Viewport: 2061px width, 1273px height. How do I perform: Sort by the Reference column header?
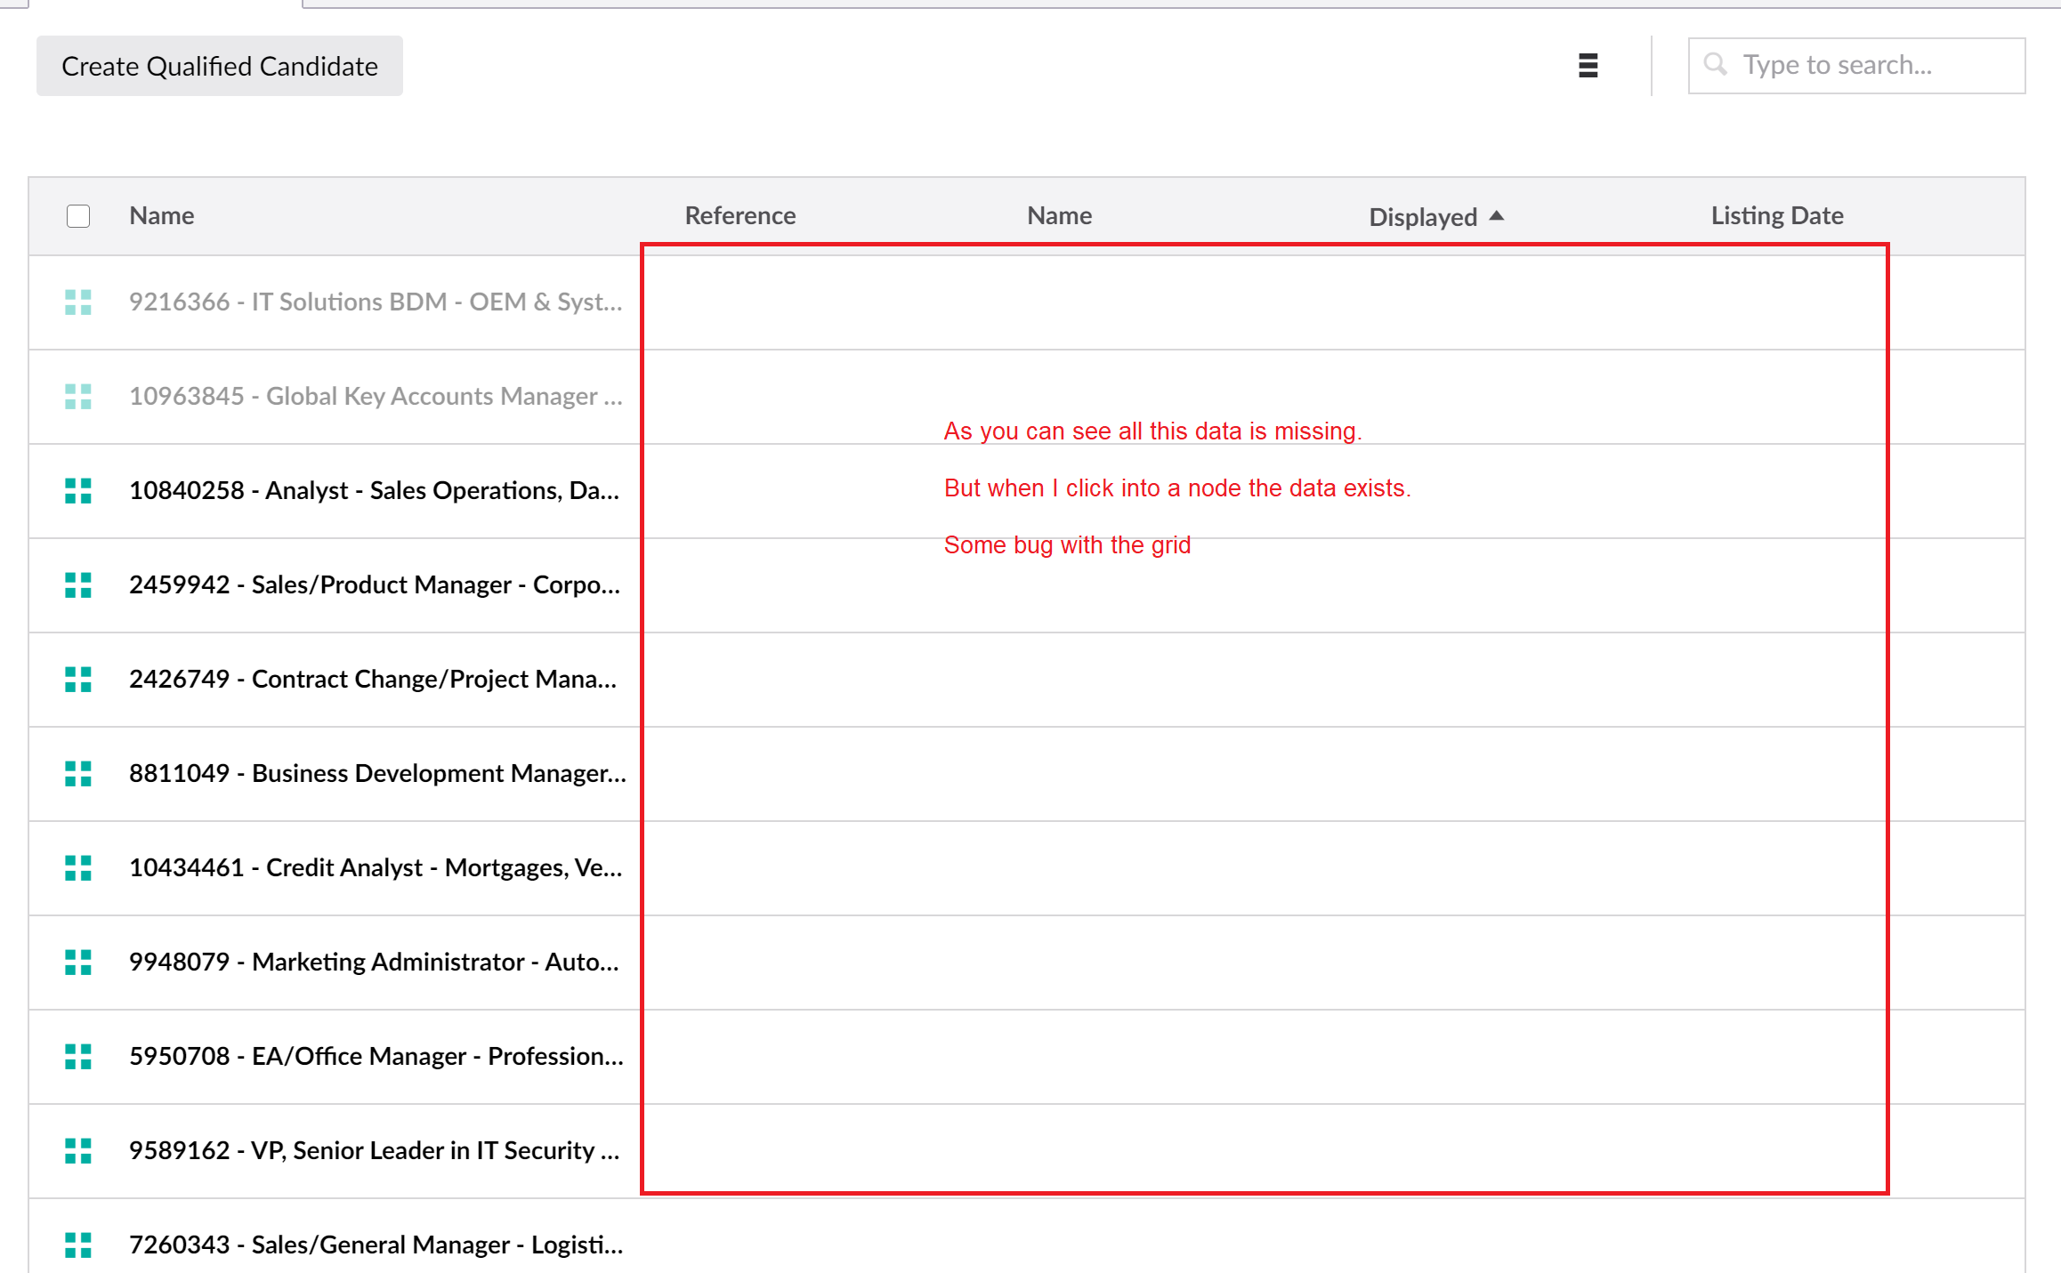click(x=740, y=216)
